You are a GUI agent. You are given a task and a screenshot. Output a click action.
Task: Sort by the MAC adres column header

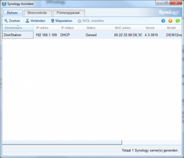click(x=128, y=28)
